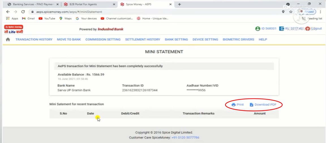The width and height of the screenshot is (326, 143).
Task: Click the S.No column header
Action: click(x=63, y=114)
